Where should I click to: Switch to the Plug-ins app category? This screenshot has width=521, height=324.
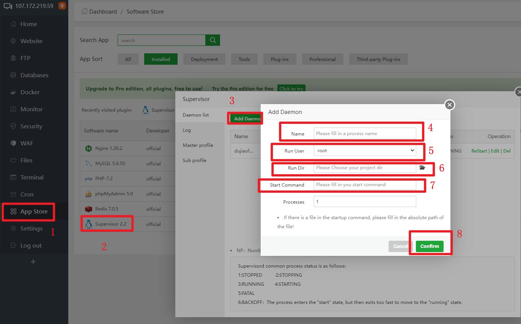coord(280,59)
